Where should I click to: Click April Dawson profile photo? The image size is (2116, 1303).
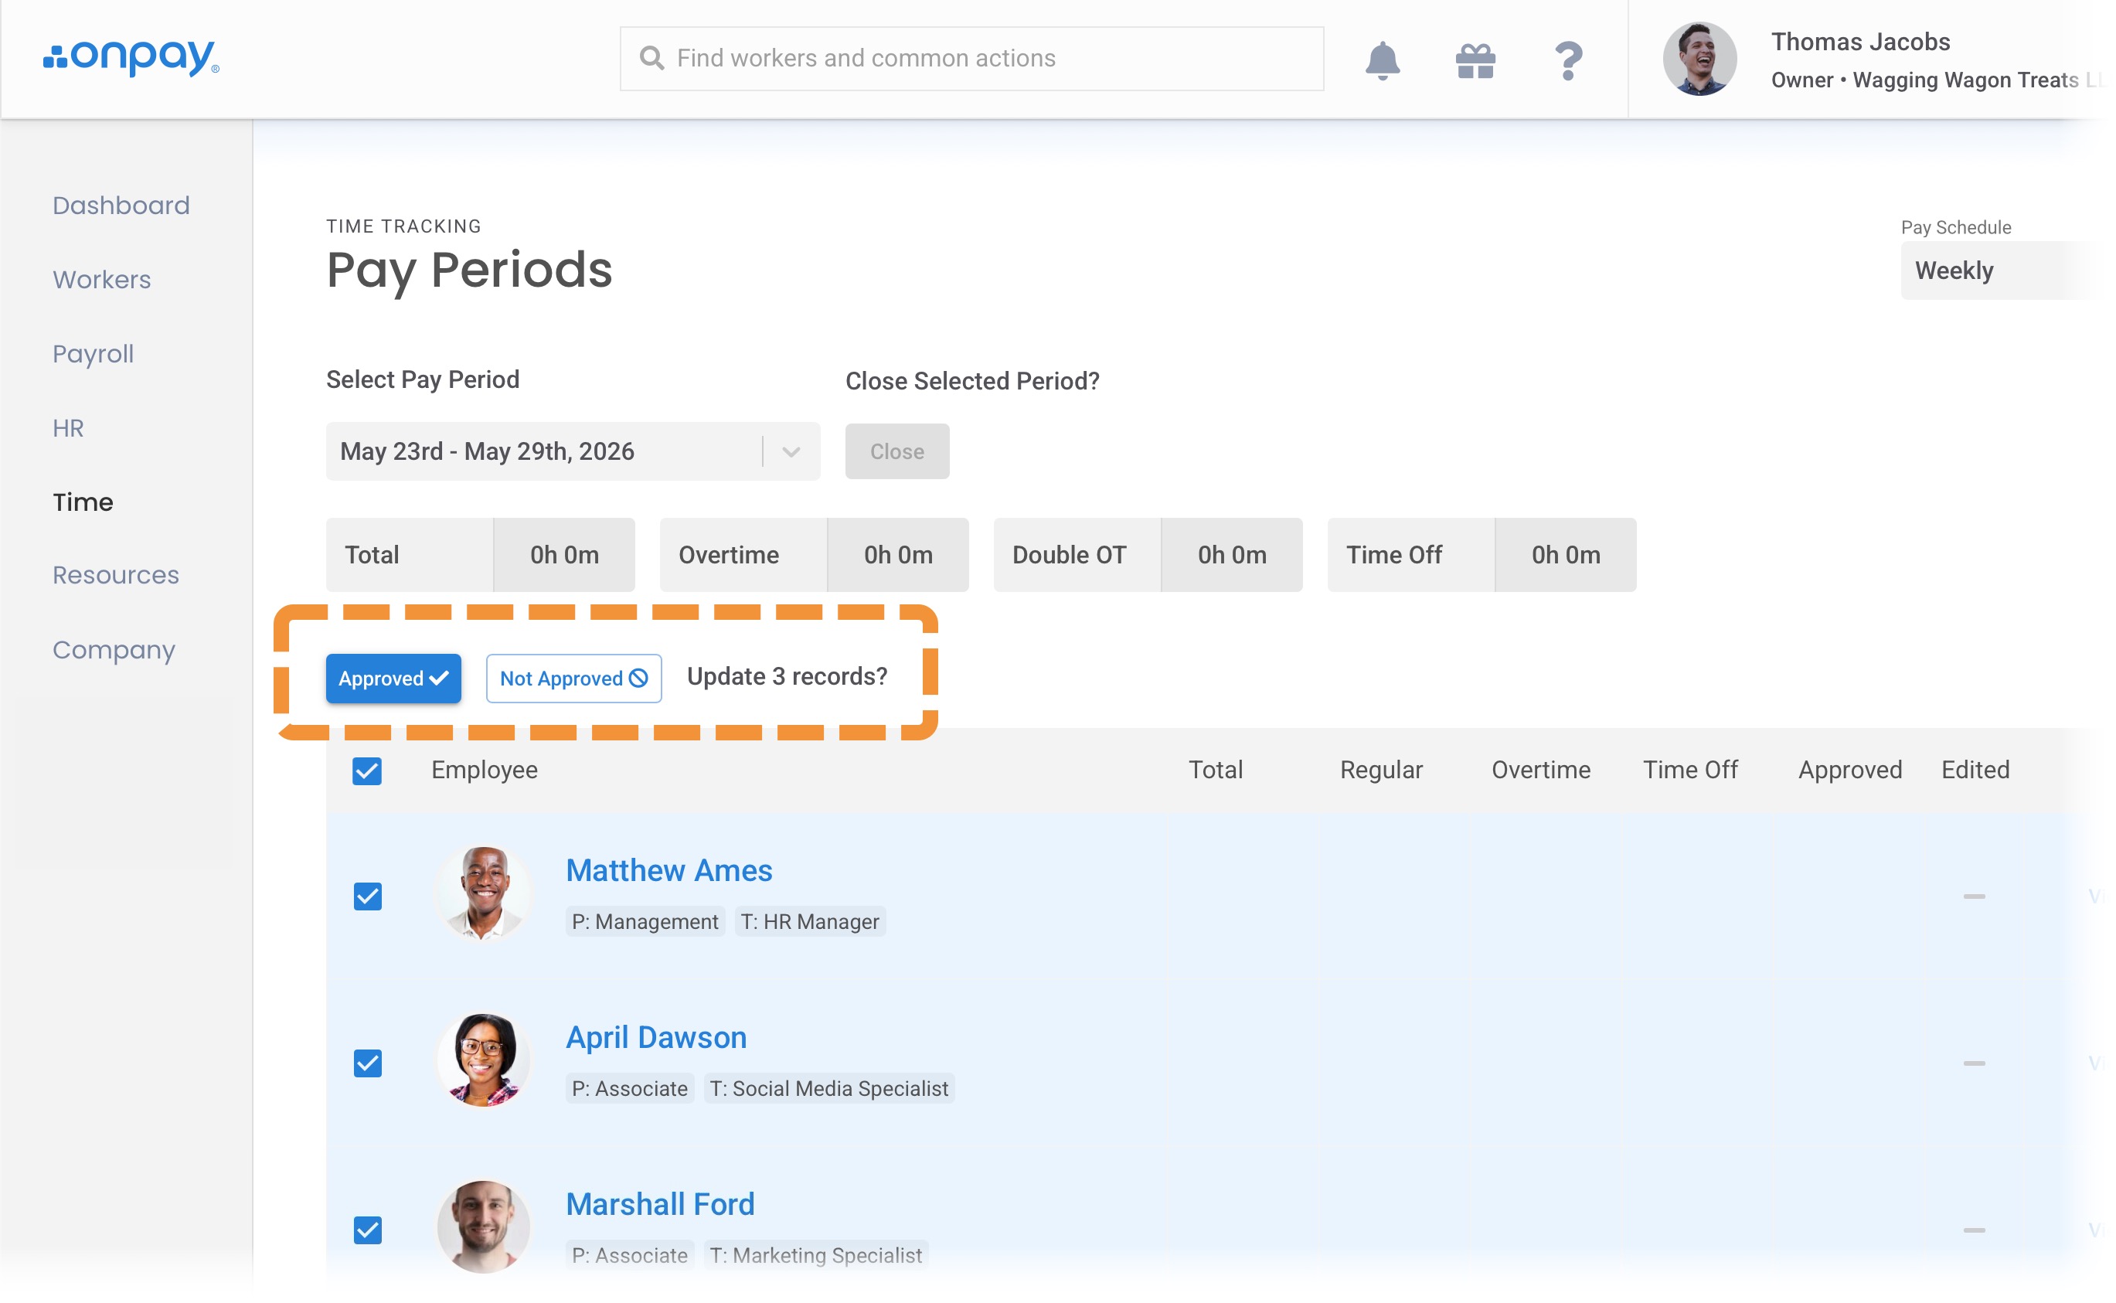[x=483, y=1060]
